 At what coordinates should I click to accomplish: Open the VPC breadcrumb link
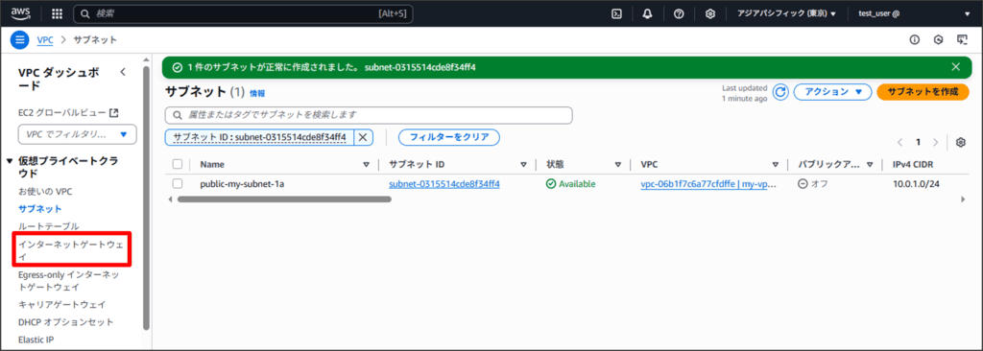44,40
